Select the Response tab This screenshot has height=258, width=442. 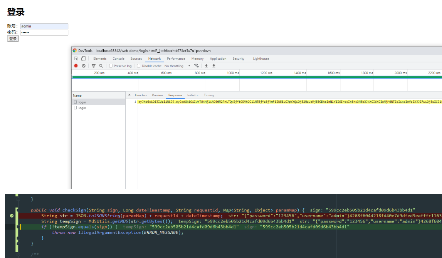pyautogui.click(x=175, y=95)
